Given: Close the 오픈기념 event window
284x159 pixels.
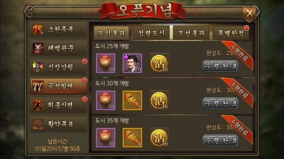Looking at the screenshot, I should (250, 13).
